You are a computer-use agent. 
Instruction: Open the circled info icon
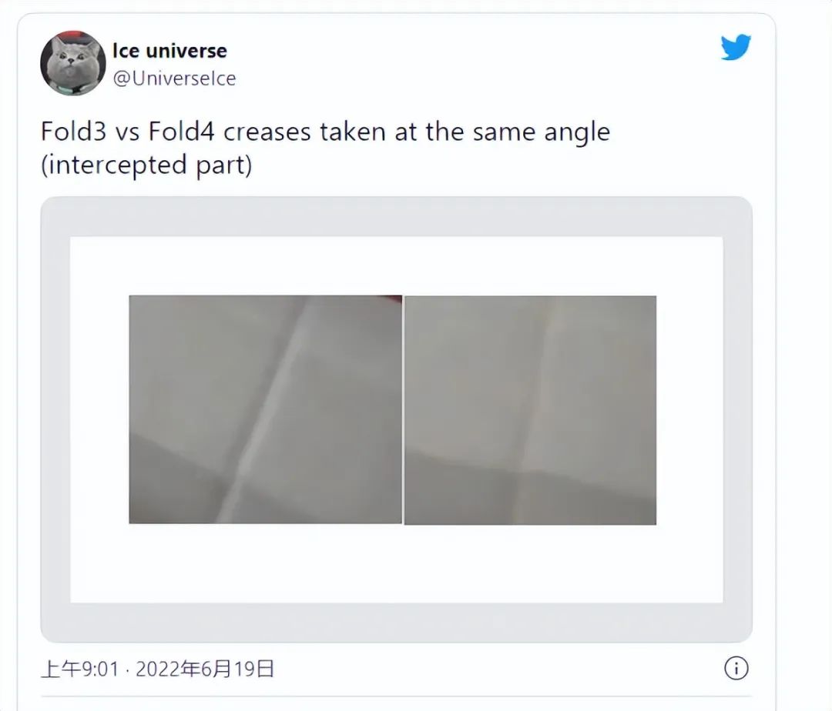[x=736, y=668]
